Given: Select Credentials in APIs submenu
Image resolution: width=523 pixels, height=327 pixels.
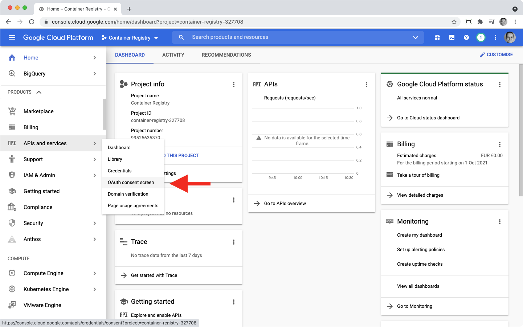Looking at the screenshot, I should click(x=133, y=171).
